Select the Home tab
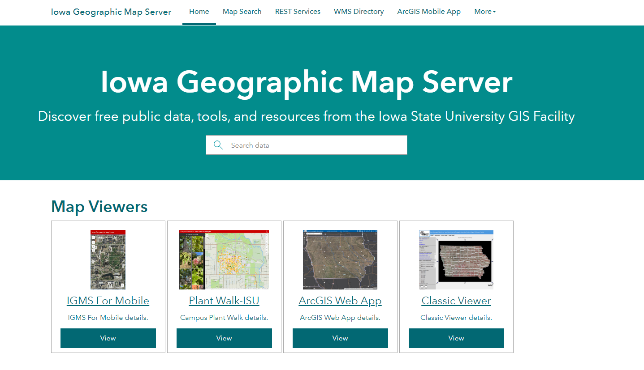 coord(199,12)
